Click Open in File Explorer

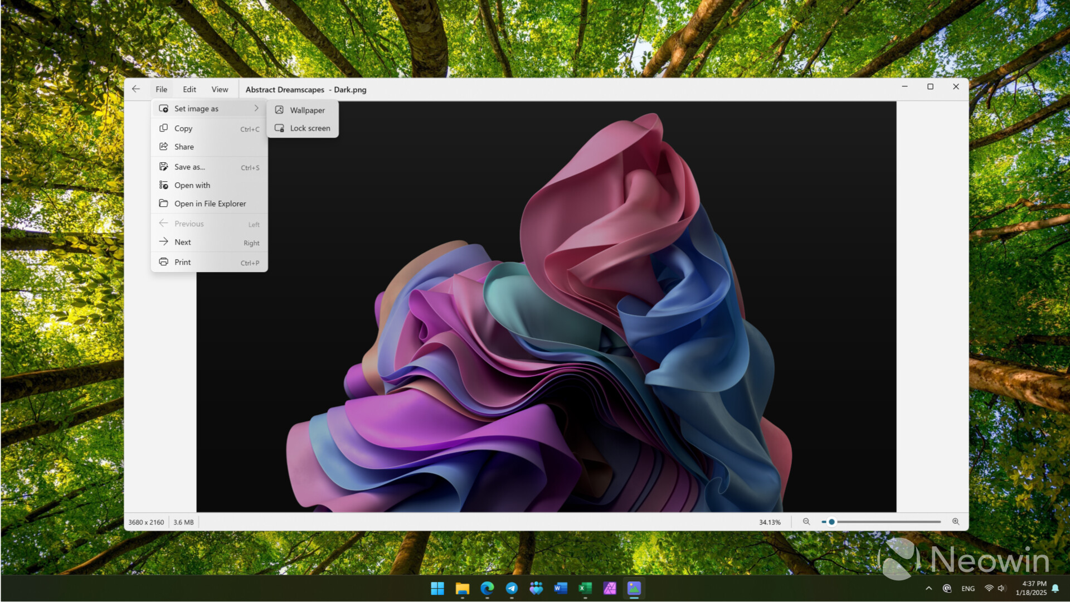point(210,203)
